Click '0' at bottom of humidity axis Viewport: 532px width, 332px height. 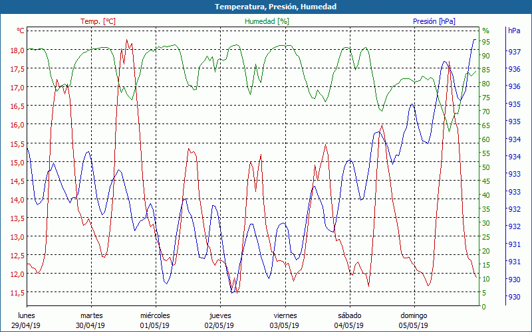point(484,307)
